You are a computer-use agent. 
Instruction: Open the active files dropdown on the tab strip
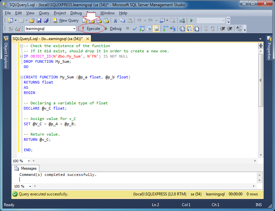point(260,39)
